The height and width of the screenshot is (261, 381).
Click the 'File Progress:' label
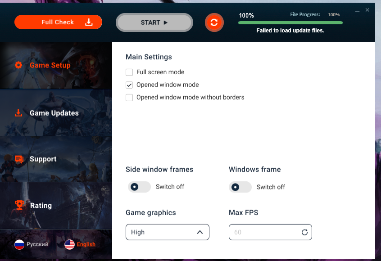pos(305,14)
